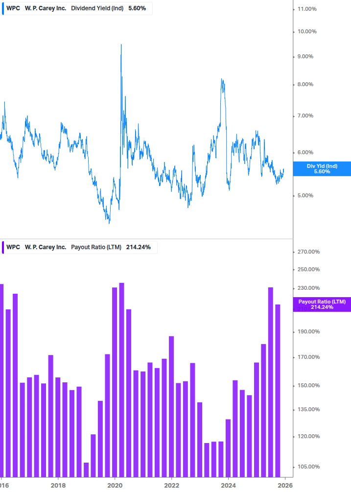Click the "Dividend Yield (Ind)" legend text
The height and width of the screenshot is (492, 351).
pos(97,8)
